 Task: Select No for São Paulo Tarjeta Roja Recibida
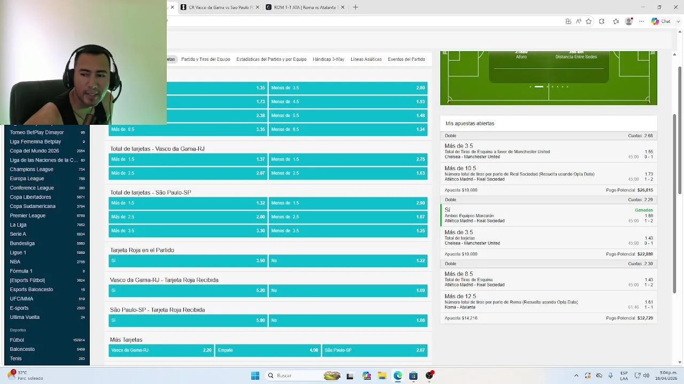click(348, 320)
